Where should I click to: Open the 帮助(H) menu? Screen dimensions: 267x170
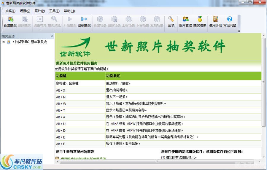69,11
